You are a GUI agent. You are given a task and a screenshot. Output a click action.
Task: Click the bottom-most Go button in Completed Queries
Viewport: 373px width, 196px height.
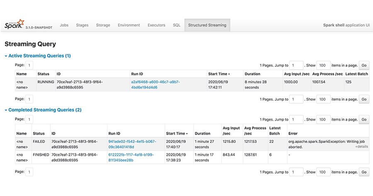coord(364,172)
